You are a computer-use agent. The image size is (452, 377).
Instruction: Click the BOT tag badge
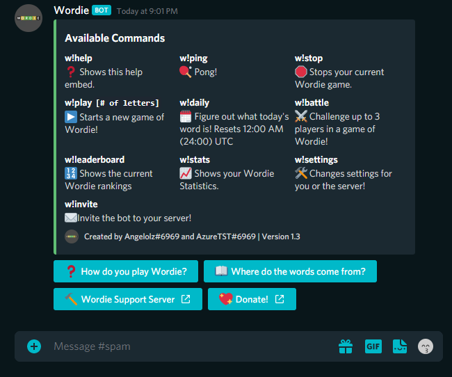102,10
